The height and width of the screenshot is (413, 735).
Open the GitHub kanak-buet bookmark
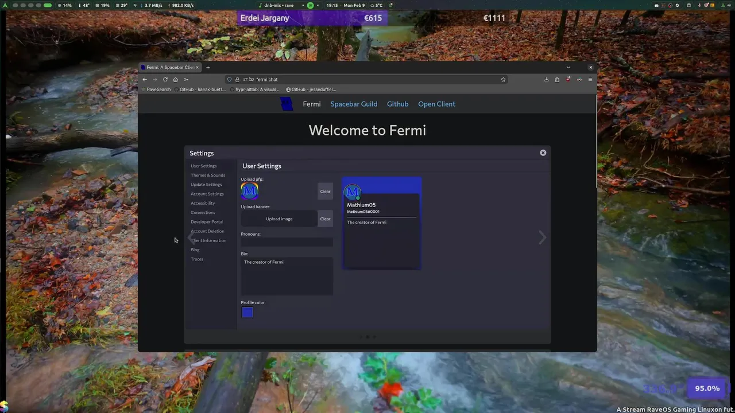tap(200, 89)
